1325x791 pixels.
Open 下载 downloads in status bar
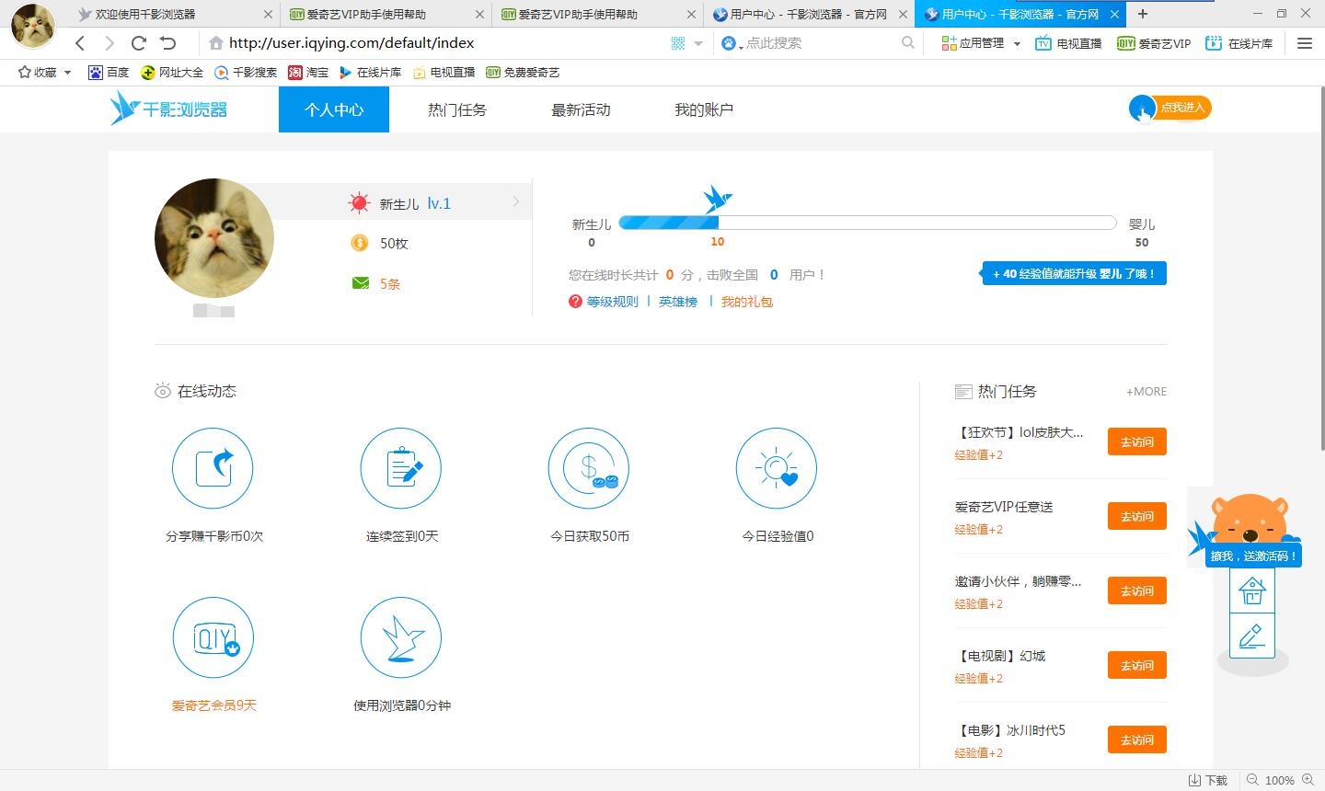click(x=1208, y=780)
